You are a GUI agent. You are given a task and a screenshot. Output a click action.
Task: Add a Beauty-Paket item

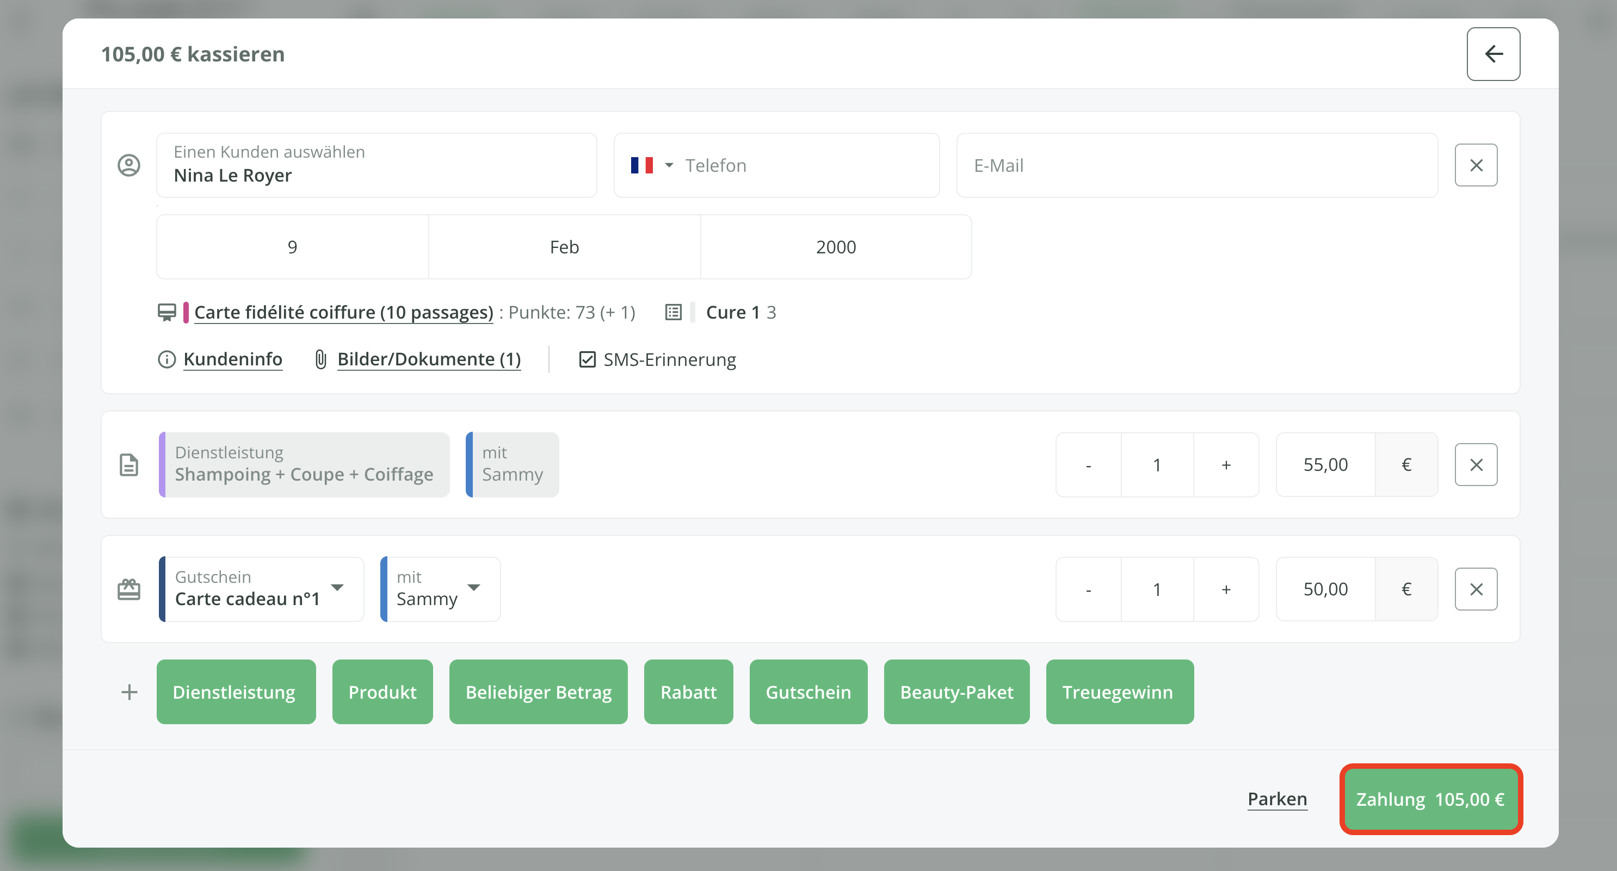click(x=956, y=692)
